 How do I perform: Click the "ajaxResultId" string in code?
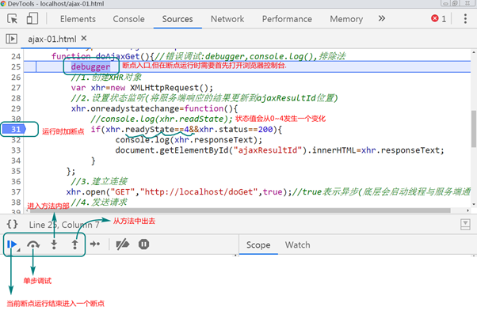coord(267,150)
